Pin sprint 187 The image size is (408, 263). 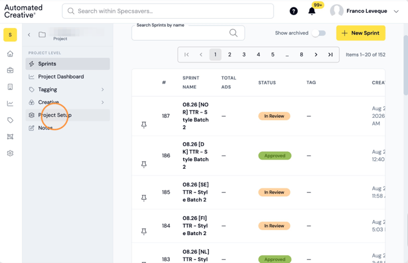click(x=144, y=125)
